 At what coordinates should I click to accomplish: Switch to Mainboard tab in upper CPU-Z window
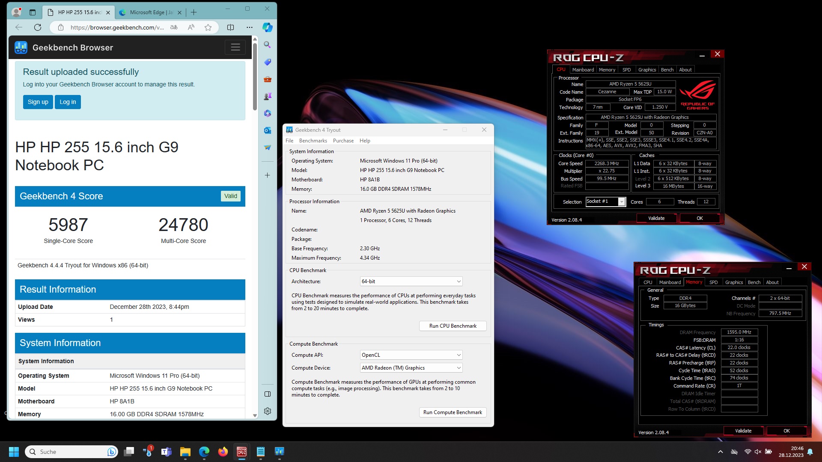click(583, 70)
